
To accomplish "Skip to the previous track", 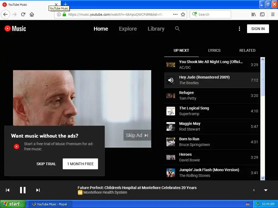I will point(8,190).
